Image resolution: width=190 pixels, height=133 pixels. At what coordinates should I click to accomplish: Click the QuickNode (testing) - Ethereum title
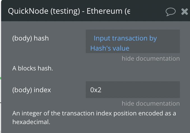click(69, 11)
